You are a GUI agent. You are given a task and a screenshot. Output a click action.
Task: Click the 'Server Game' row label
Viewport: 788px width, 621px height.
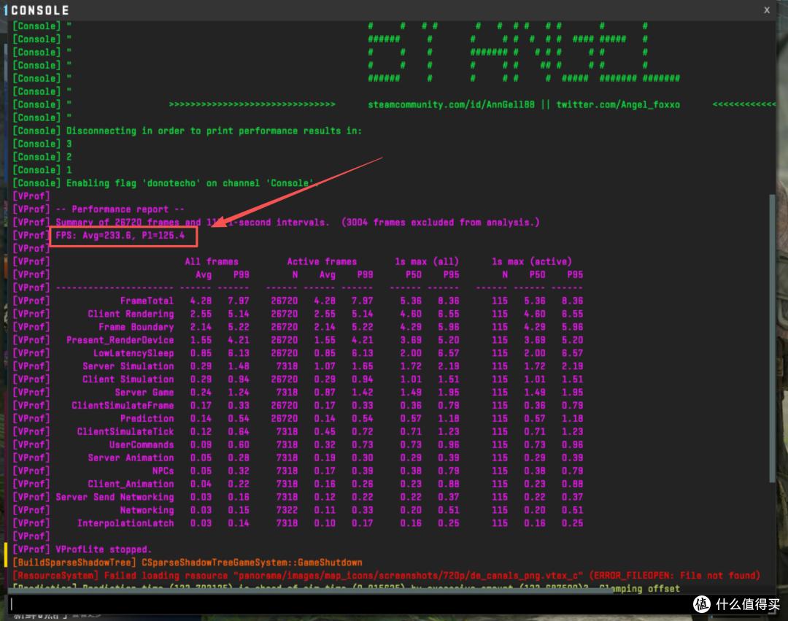pyautogui.click(x=144, y=392)
